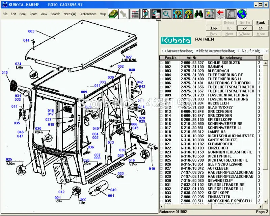270x216 pixels.
Task: Open the Help menu
Action: tap(103, 14)
